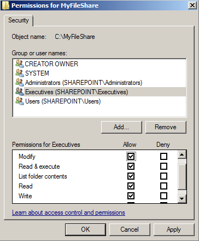Click the Read & execute permission label

click(x=39, y=167)
